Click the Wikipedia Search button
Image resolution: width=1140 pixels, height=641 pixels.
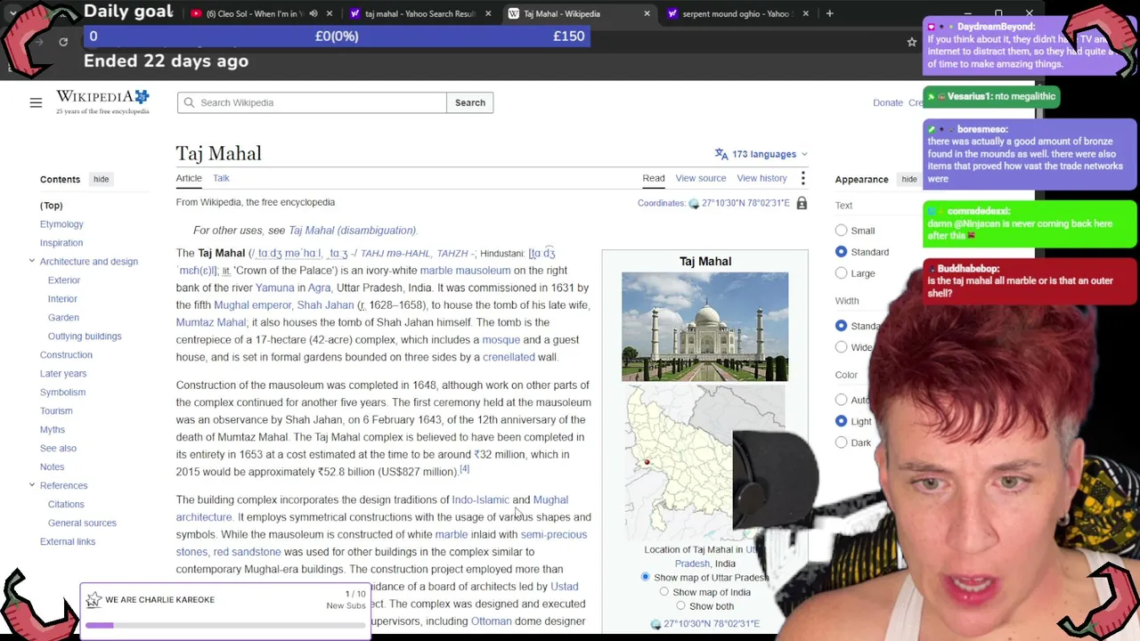pyautogui.click(x=469, y=102)
